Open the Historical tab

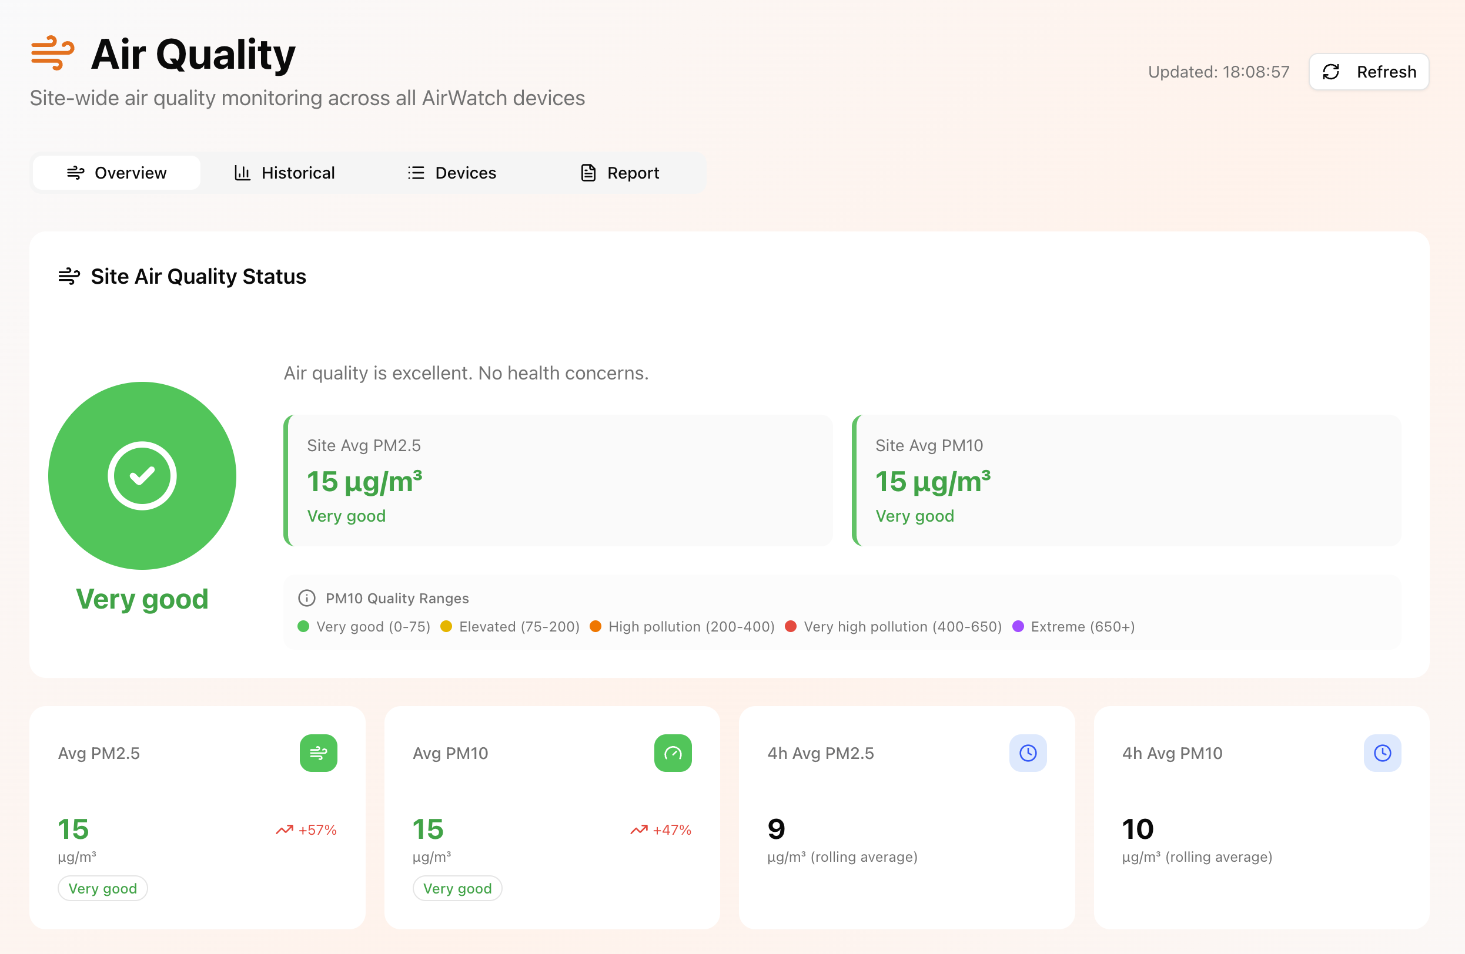coord(285,173)
